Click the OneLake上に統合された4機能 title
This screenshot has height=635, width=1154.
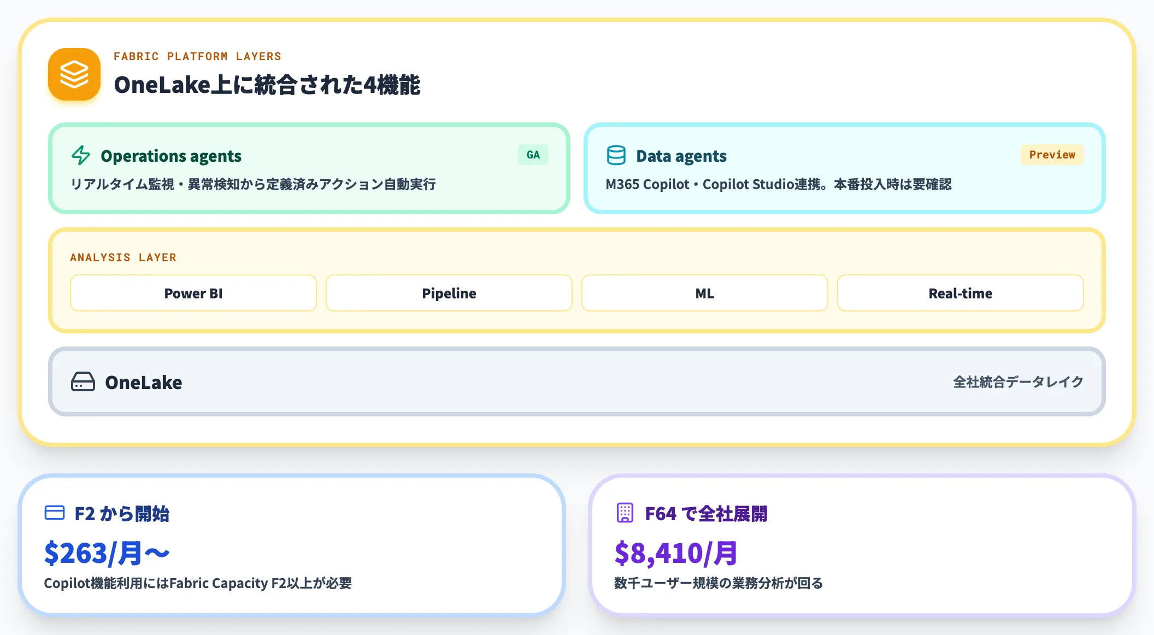267,85
